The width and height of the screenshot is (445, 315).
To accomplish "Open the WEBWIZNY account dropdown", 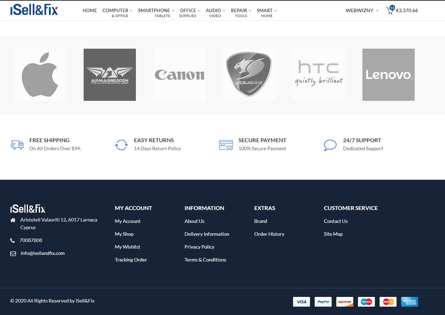I will point(362,10).
